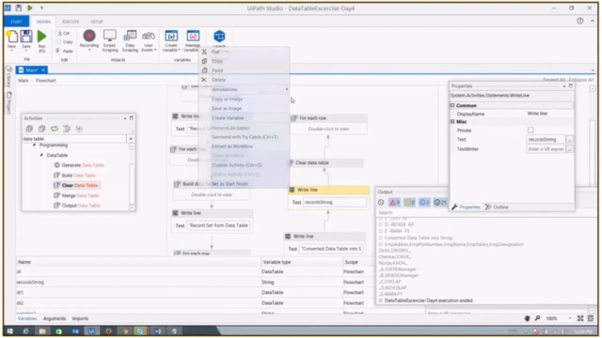Viewport: 602px width, 338px height.
Task: Click the blue hexagon Launch icon
Action: [219, 37]
